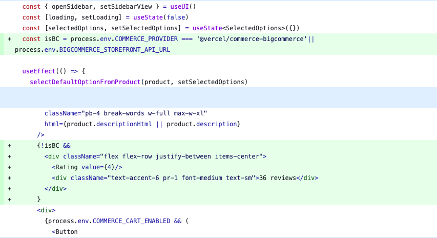
Task: Click the plus marker beside '{!isBC &&'
Action: coord(9,146)
